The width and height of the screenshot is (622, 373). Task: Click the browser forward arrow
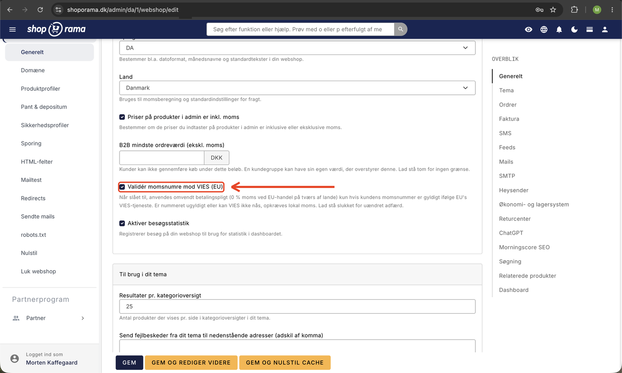click(25, 9)
